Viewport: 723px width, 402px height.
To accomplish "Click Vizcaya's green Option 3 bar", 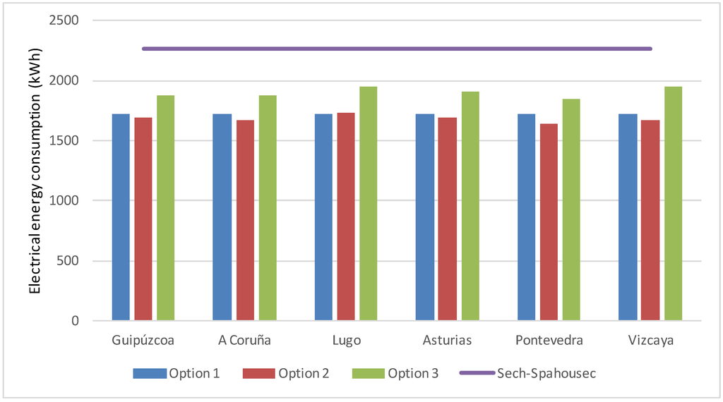I will tap(673, 204).
